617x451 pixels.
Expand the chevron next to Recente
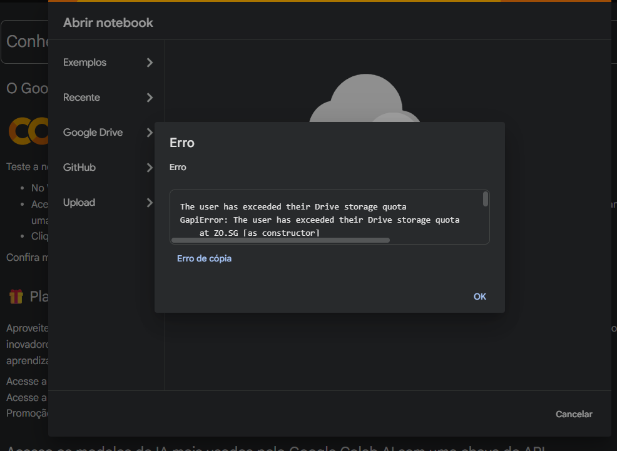tap(150, 98)
